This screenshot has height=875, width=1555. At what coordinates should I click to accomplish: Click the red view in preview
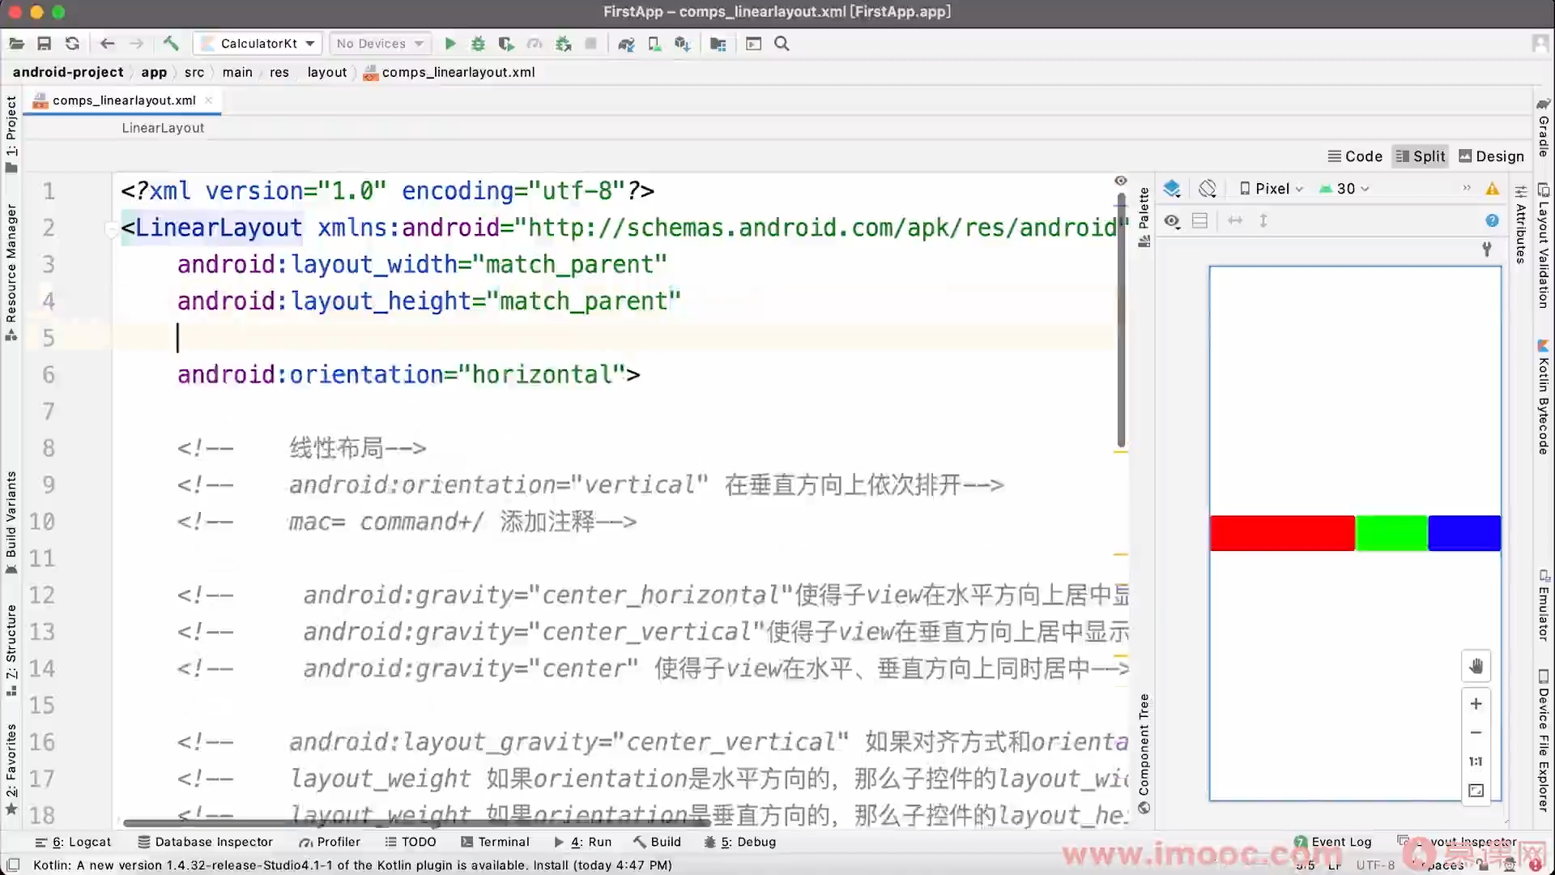click(x=1282, y=533)
